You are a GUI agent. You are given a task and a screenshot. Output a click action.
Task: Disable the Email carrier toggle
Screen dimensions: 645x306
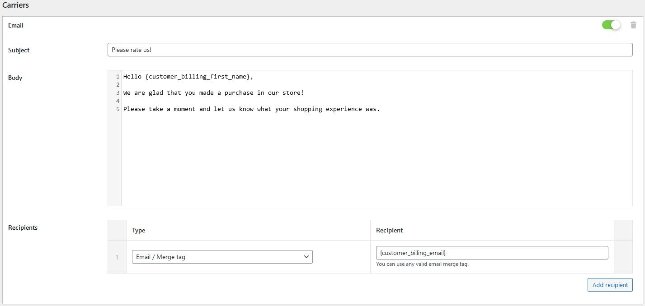click(x=611, y=25)
